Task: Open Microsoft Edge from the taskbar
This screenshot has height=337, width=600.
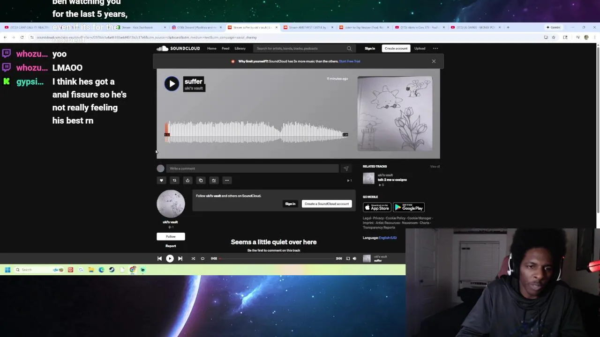Action: pos(101,270)
